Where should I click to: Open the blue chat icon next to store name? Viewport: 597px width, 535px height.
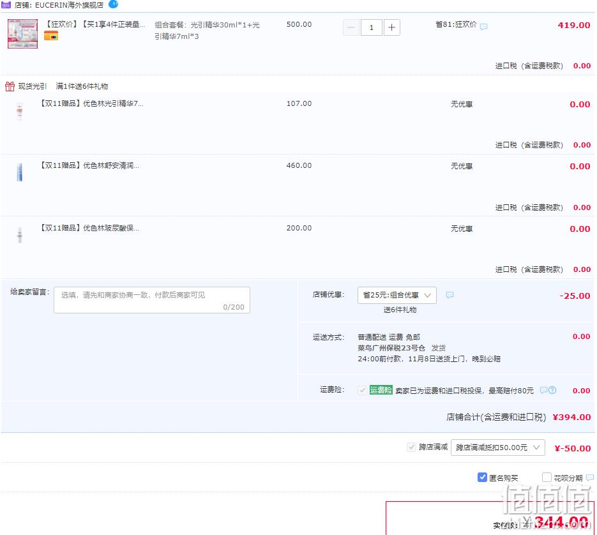113,4
